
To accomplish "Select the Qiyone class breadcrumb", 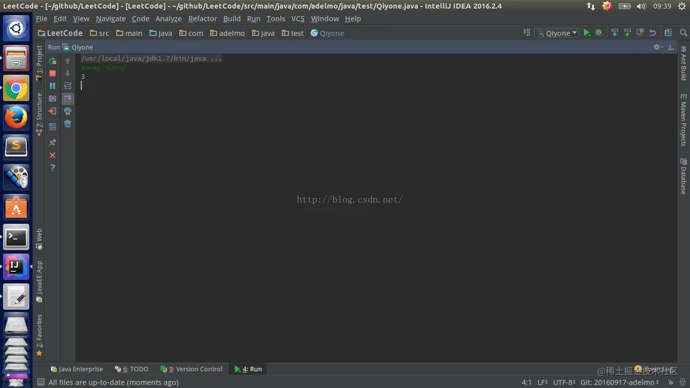I will pos(327,33).
